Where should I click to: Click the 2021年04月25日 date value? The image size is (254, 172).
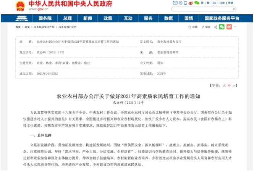coord(47,74)
